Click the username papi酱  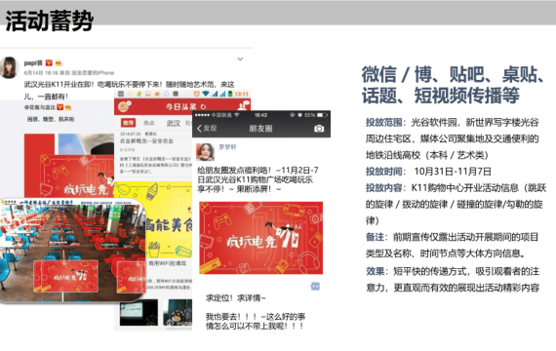[x=33, y=63]
